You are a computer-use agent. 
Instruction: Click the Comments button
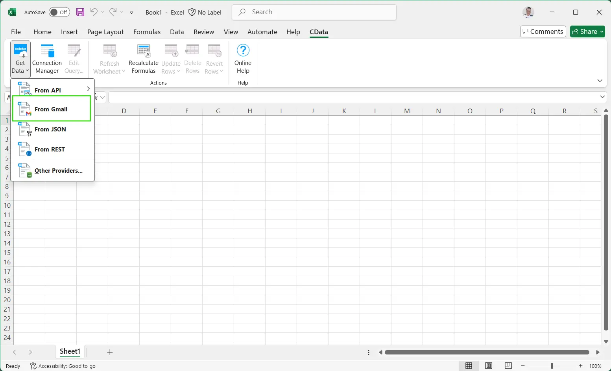[x=543, y=31]
